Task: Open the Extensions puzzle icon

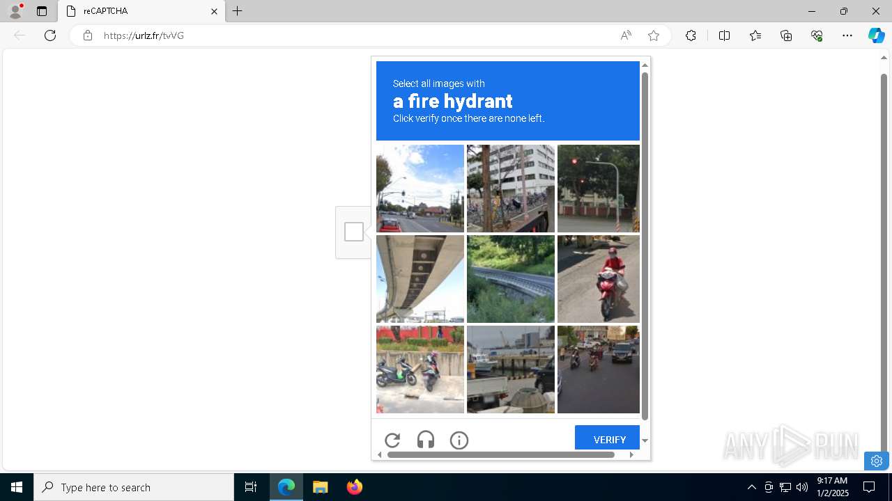Action: (691, 35)
